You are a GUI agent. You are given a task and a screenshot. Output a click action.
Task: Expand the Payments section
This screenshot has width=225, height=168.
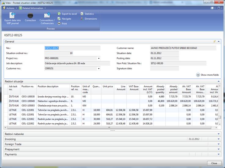tap(219, 154)
